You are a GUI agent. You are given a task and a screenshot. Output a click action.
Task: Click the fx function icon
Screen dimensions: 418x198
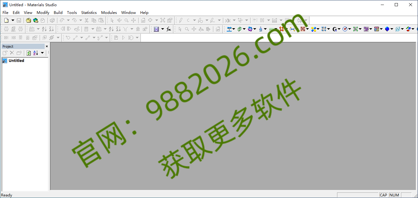pyautogui.click(x=169, y=29)
